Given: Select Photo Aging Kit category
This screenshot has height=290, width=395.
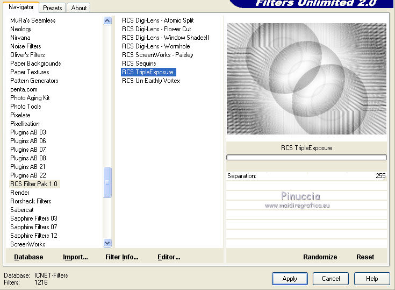Looking at the screenshot, I should point(30,98).
